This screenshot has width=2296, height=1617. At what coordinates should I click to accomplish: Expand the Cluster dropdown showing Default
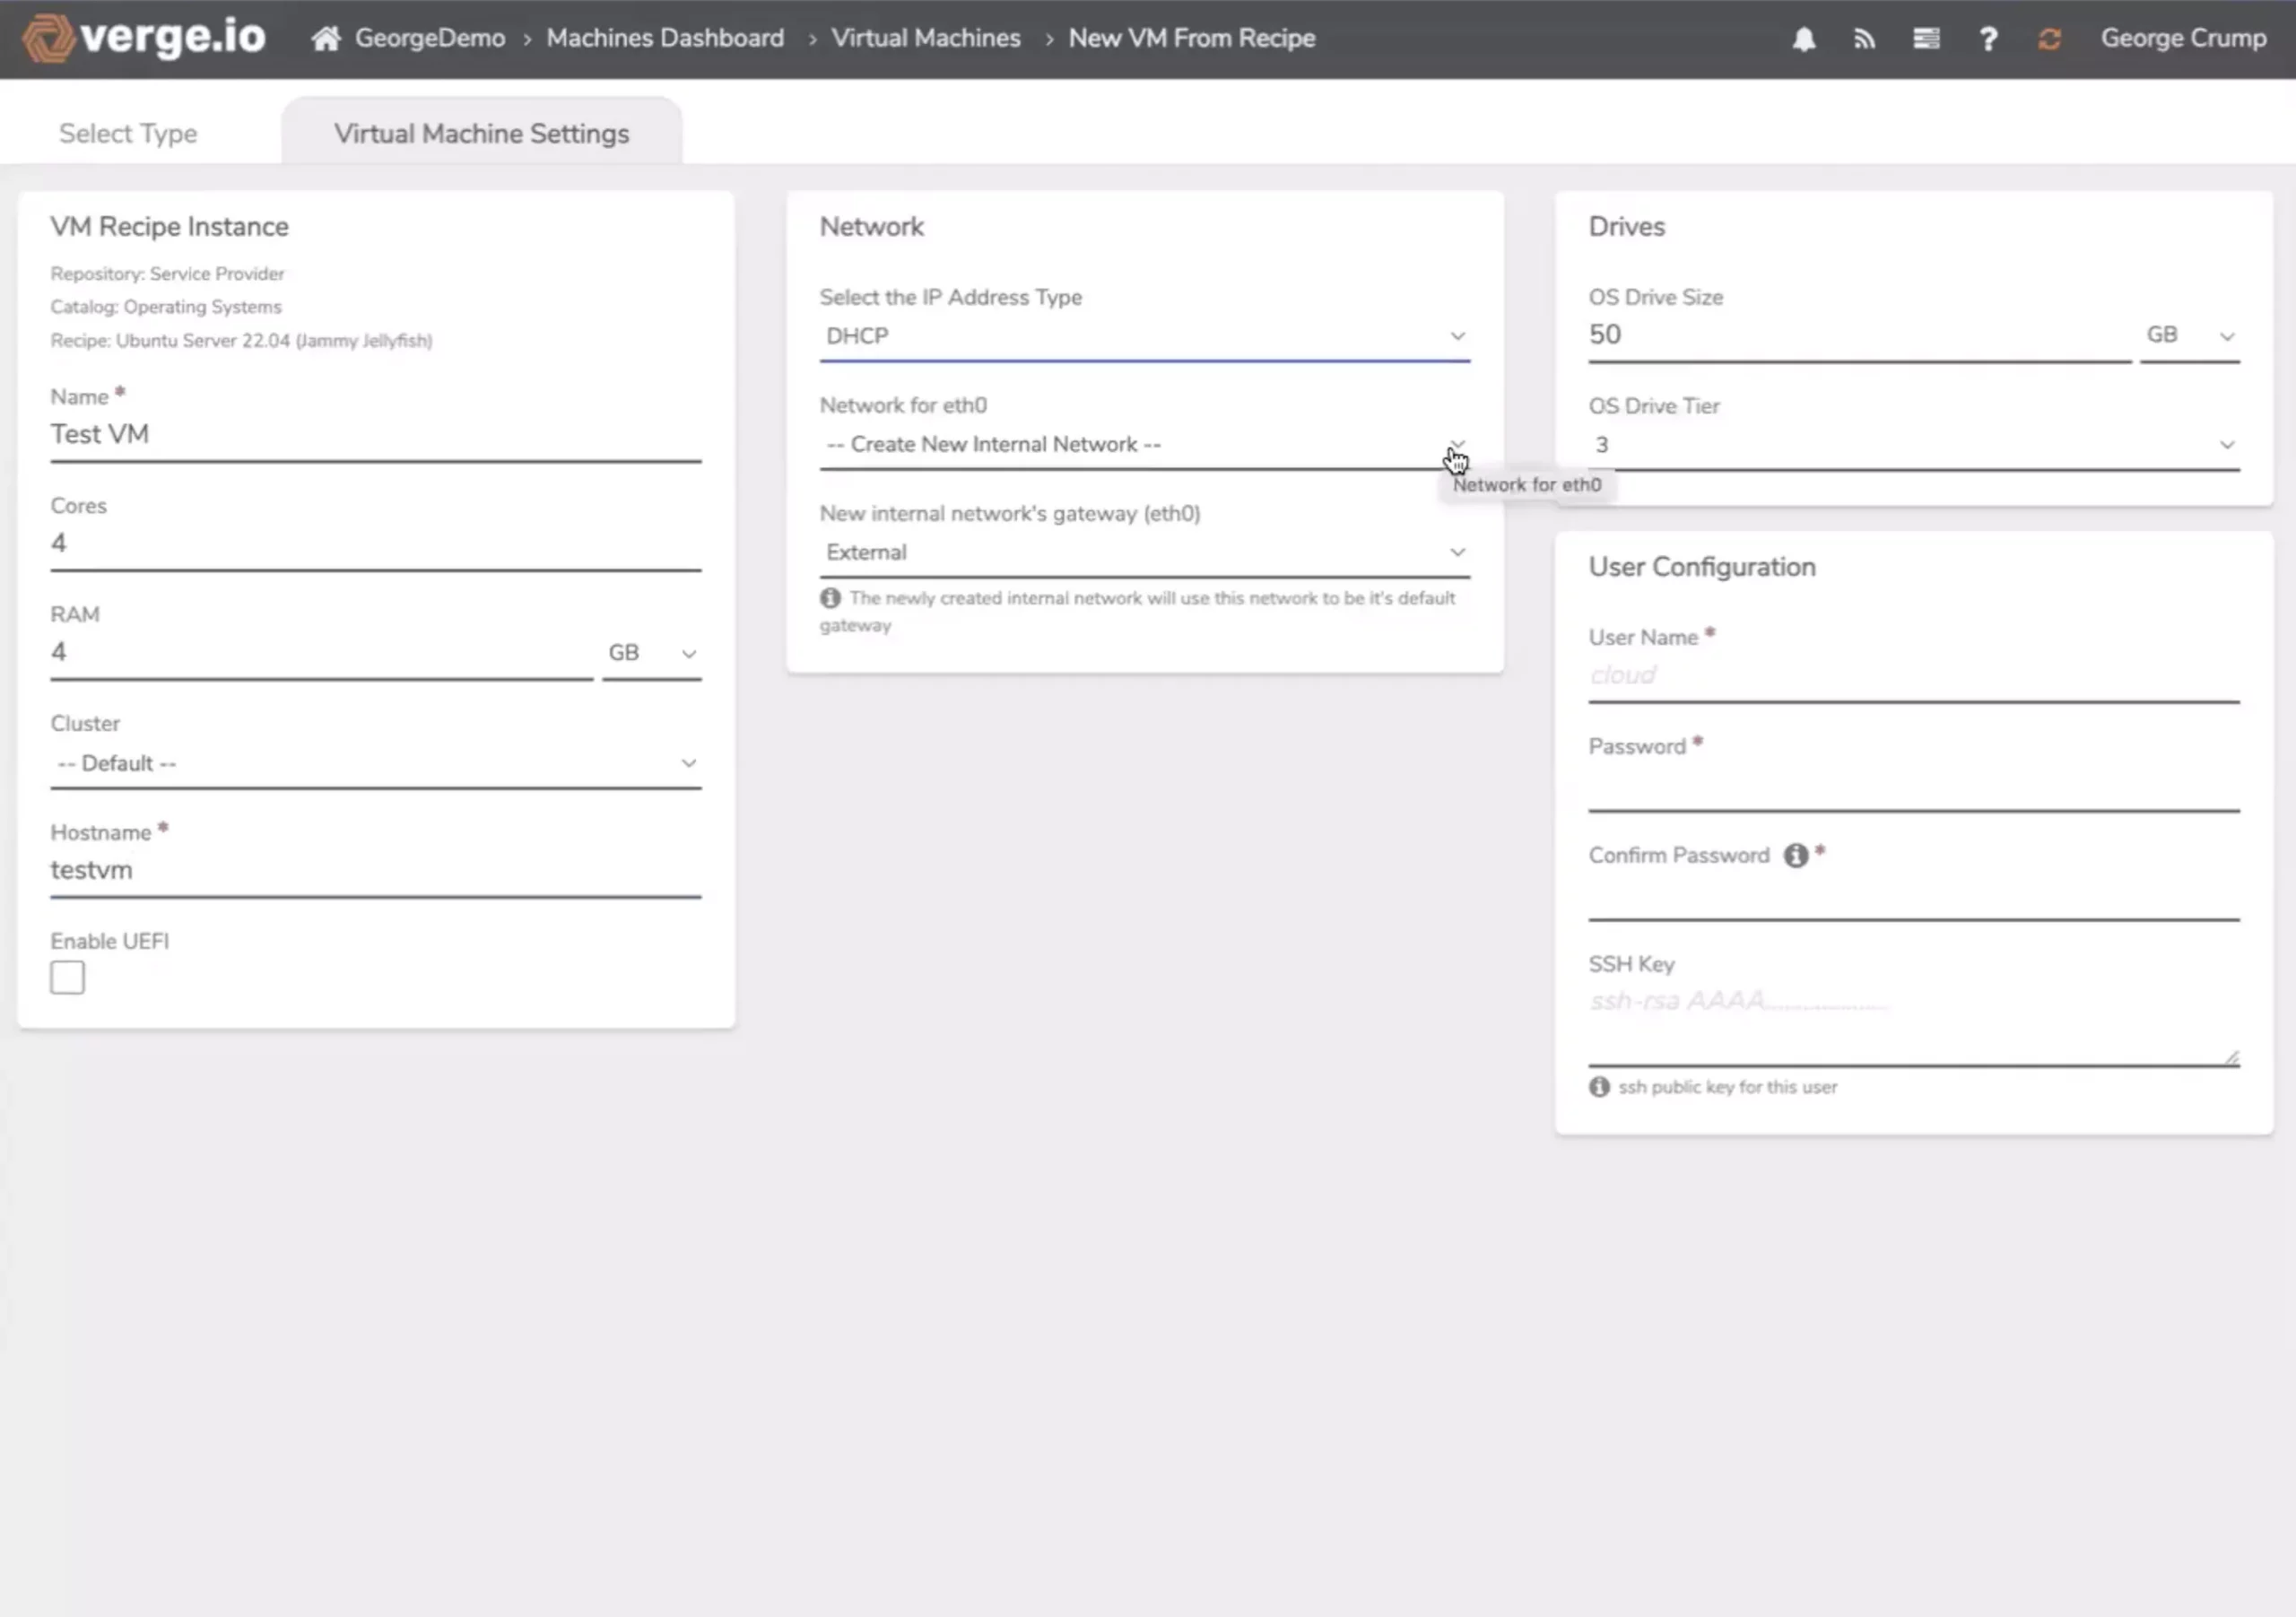[x=376, y=763]
